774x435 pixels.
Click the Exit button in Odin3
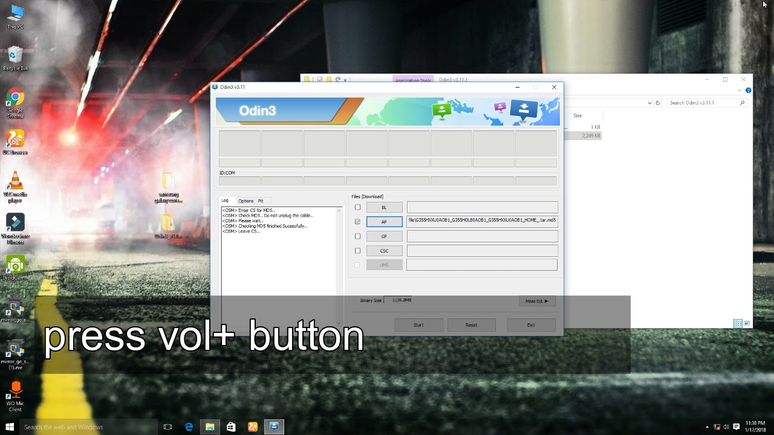pos(530,325)
